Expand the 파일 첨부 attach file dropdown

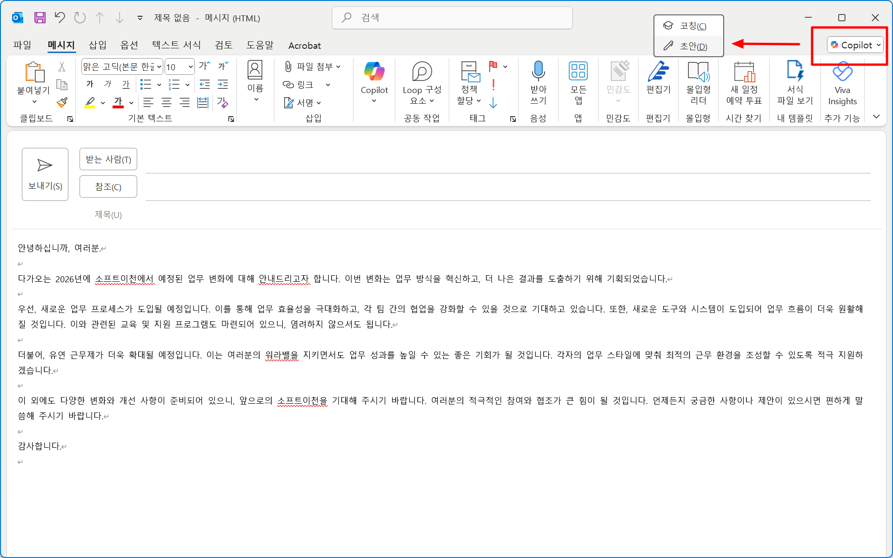tap(338, 67)
